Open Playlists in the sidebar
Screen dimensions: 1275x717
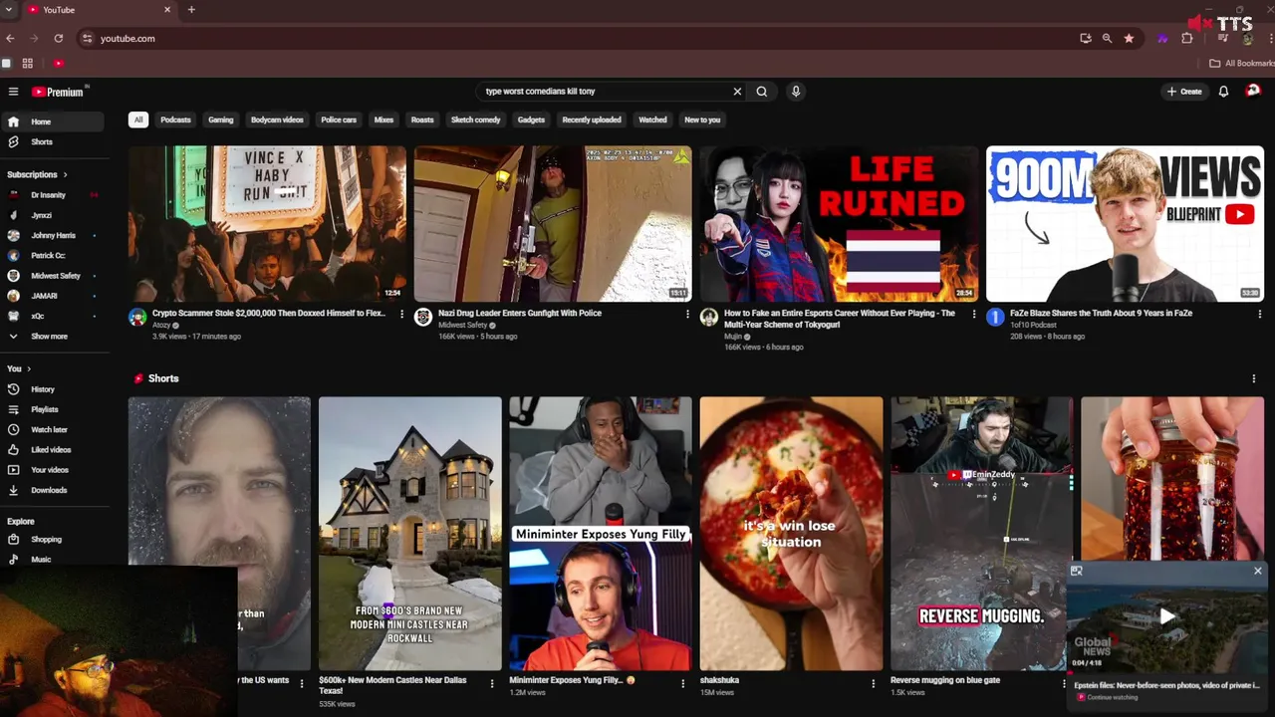click(52, 409)
